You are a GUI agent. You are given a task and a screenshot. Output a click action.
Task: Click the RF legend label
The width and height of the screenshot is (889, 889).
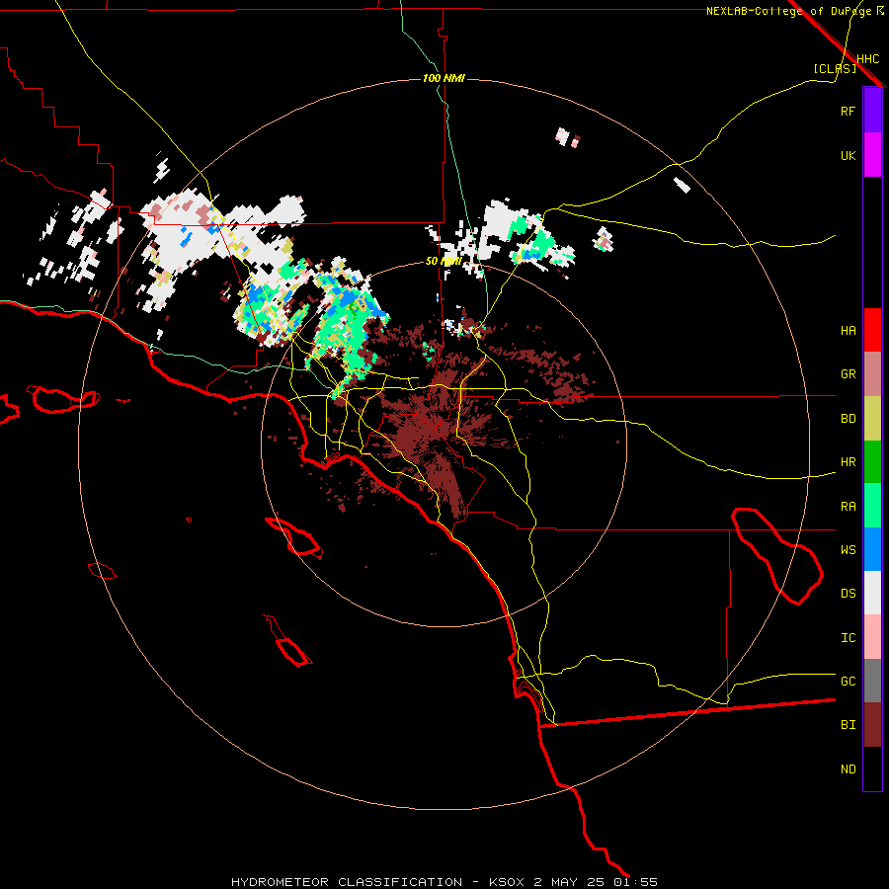(x=848, y=112)
